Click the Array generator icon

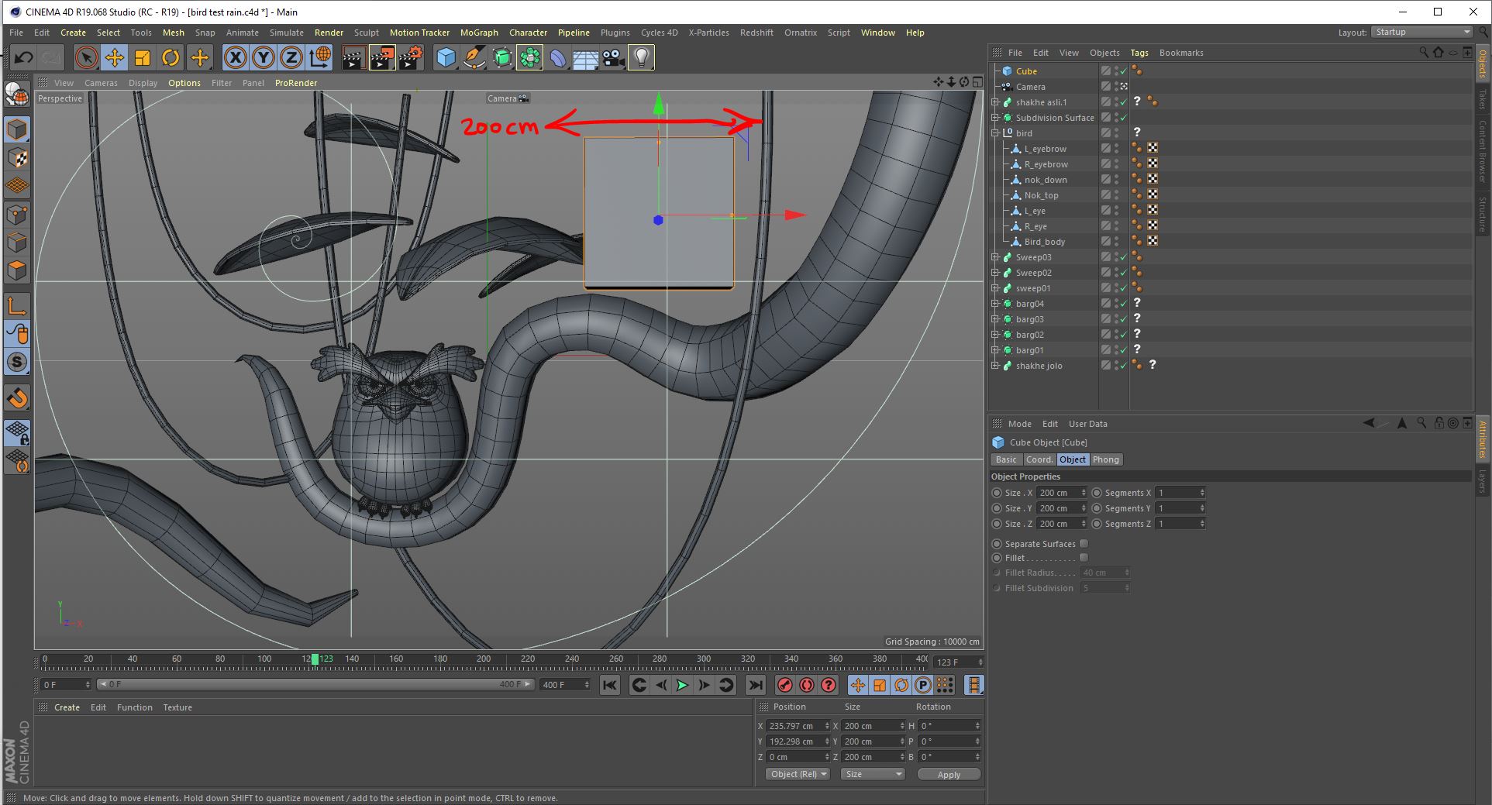pyautogui.click(x=530, y=57)
